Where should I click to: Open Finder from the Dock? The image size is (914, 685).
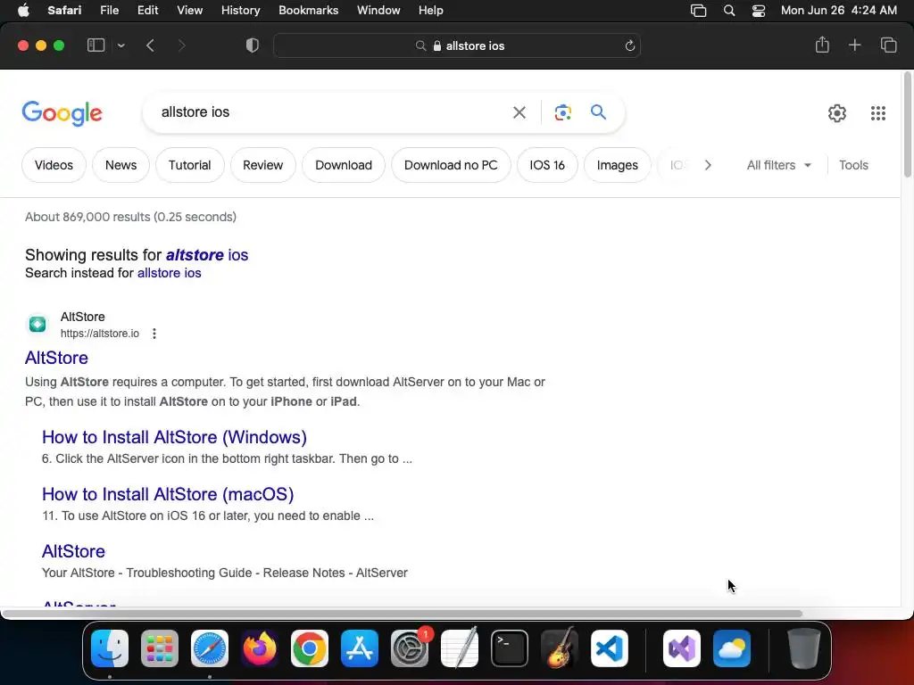110,648
